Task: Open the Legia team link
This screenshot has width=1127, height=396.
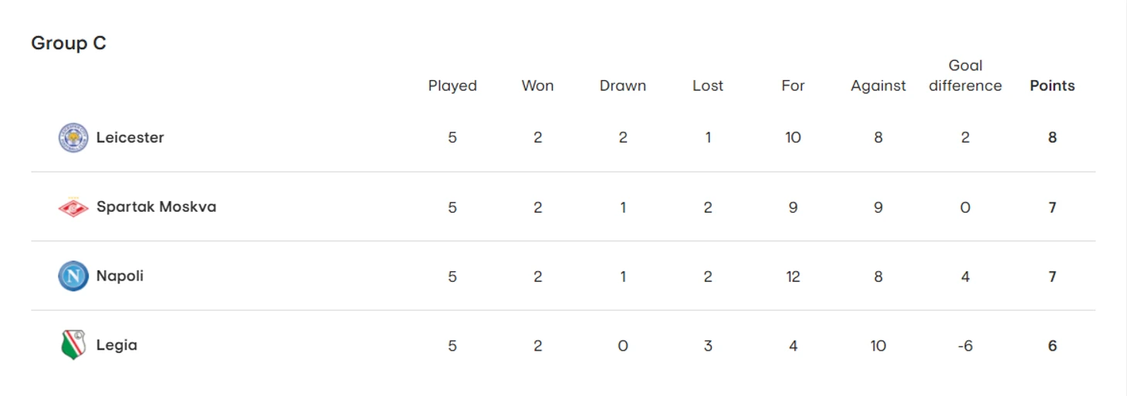Action: [x=117, y=345]
